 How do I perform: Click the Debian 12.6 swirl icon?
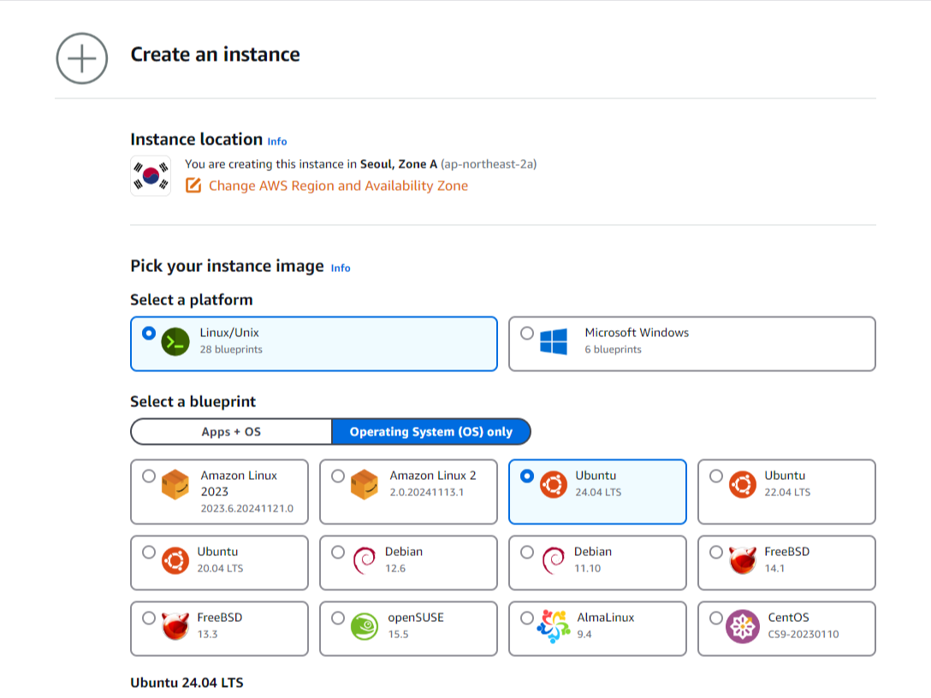click(364, 561)
